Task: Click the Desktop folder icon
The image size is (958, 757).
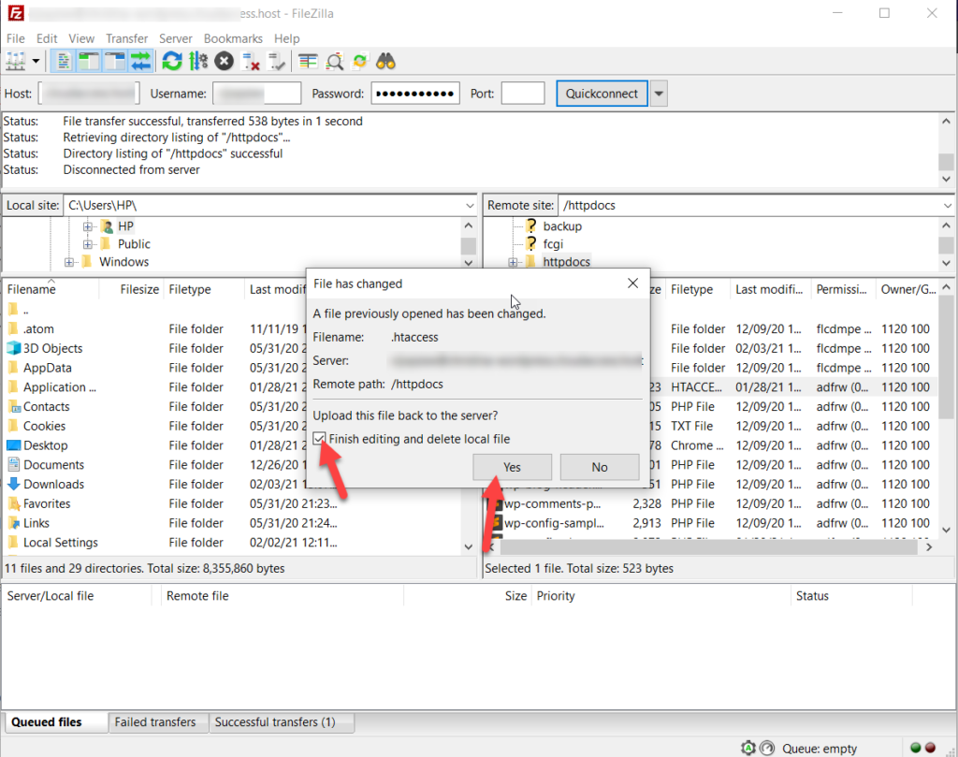Action: [x=13, y=445]
